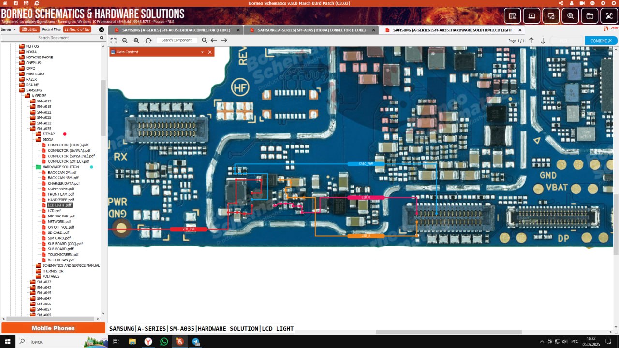Viewport: 619px width, 348px height.
Task: Click the laptop screen header icon
Action: [531, 16]
